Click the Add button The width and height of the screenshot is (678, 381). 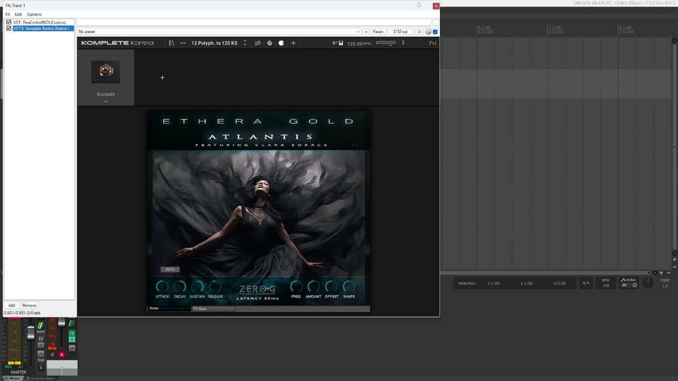(x=12, y=305)
